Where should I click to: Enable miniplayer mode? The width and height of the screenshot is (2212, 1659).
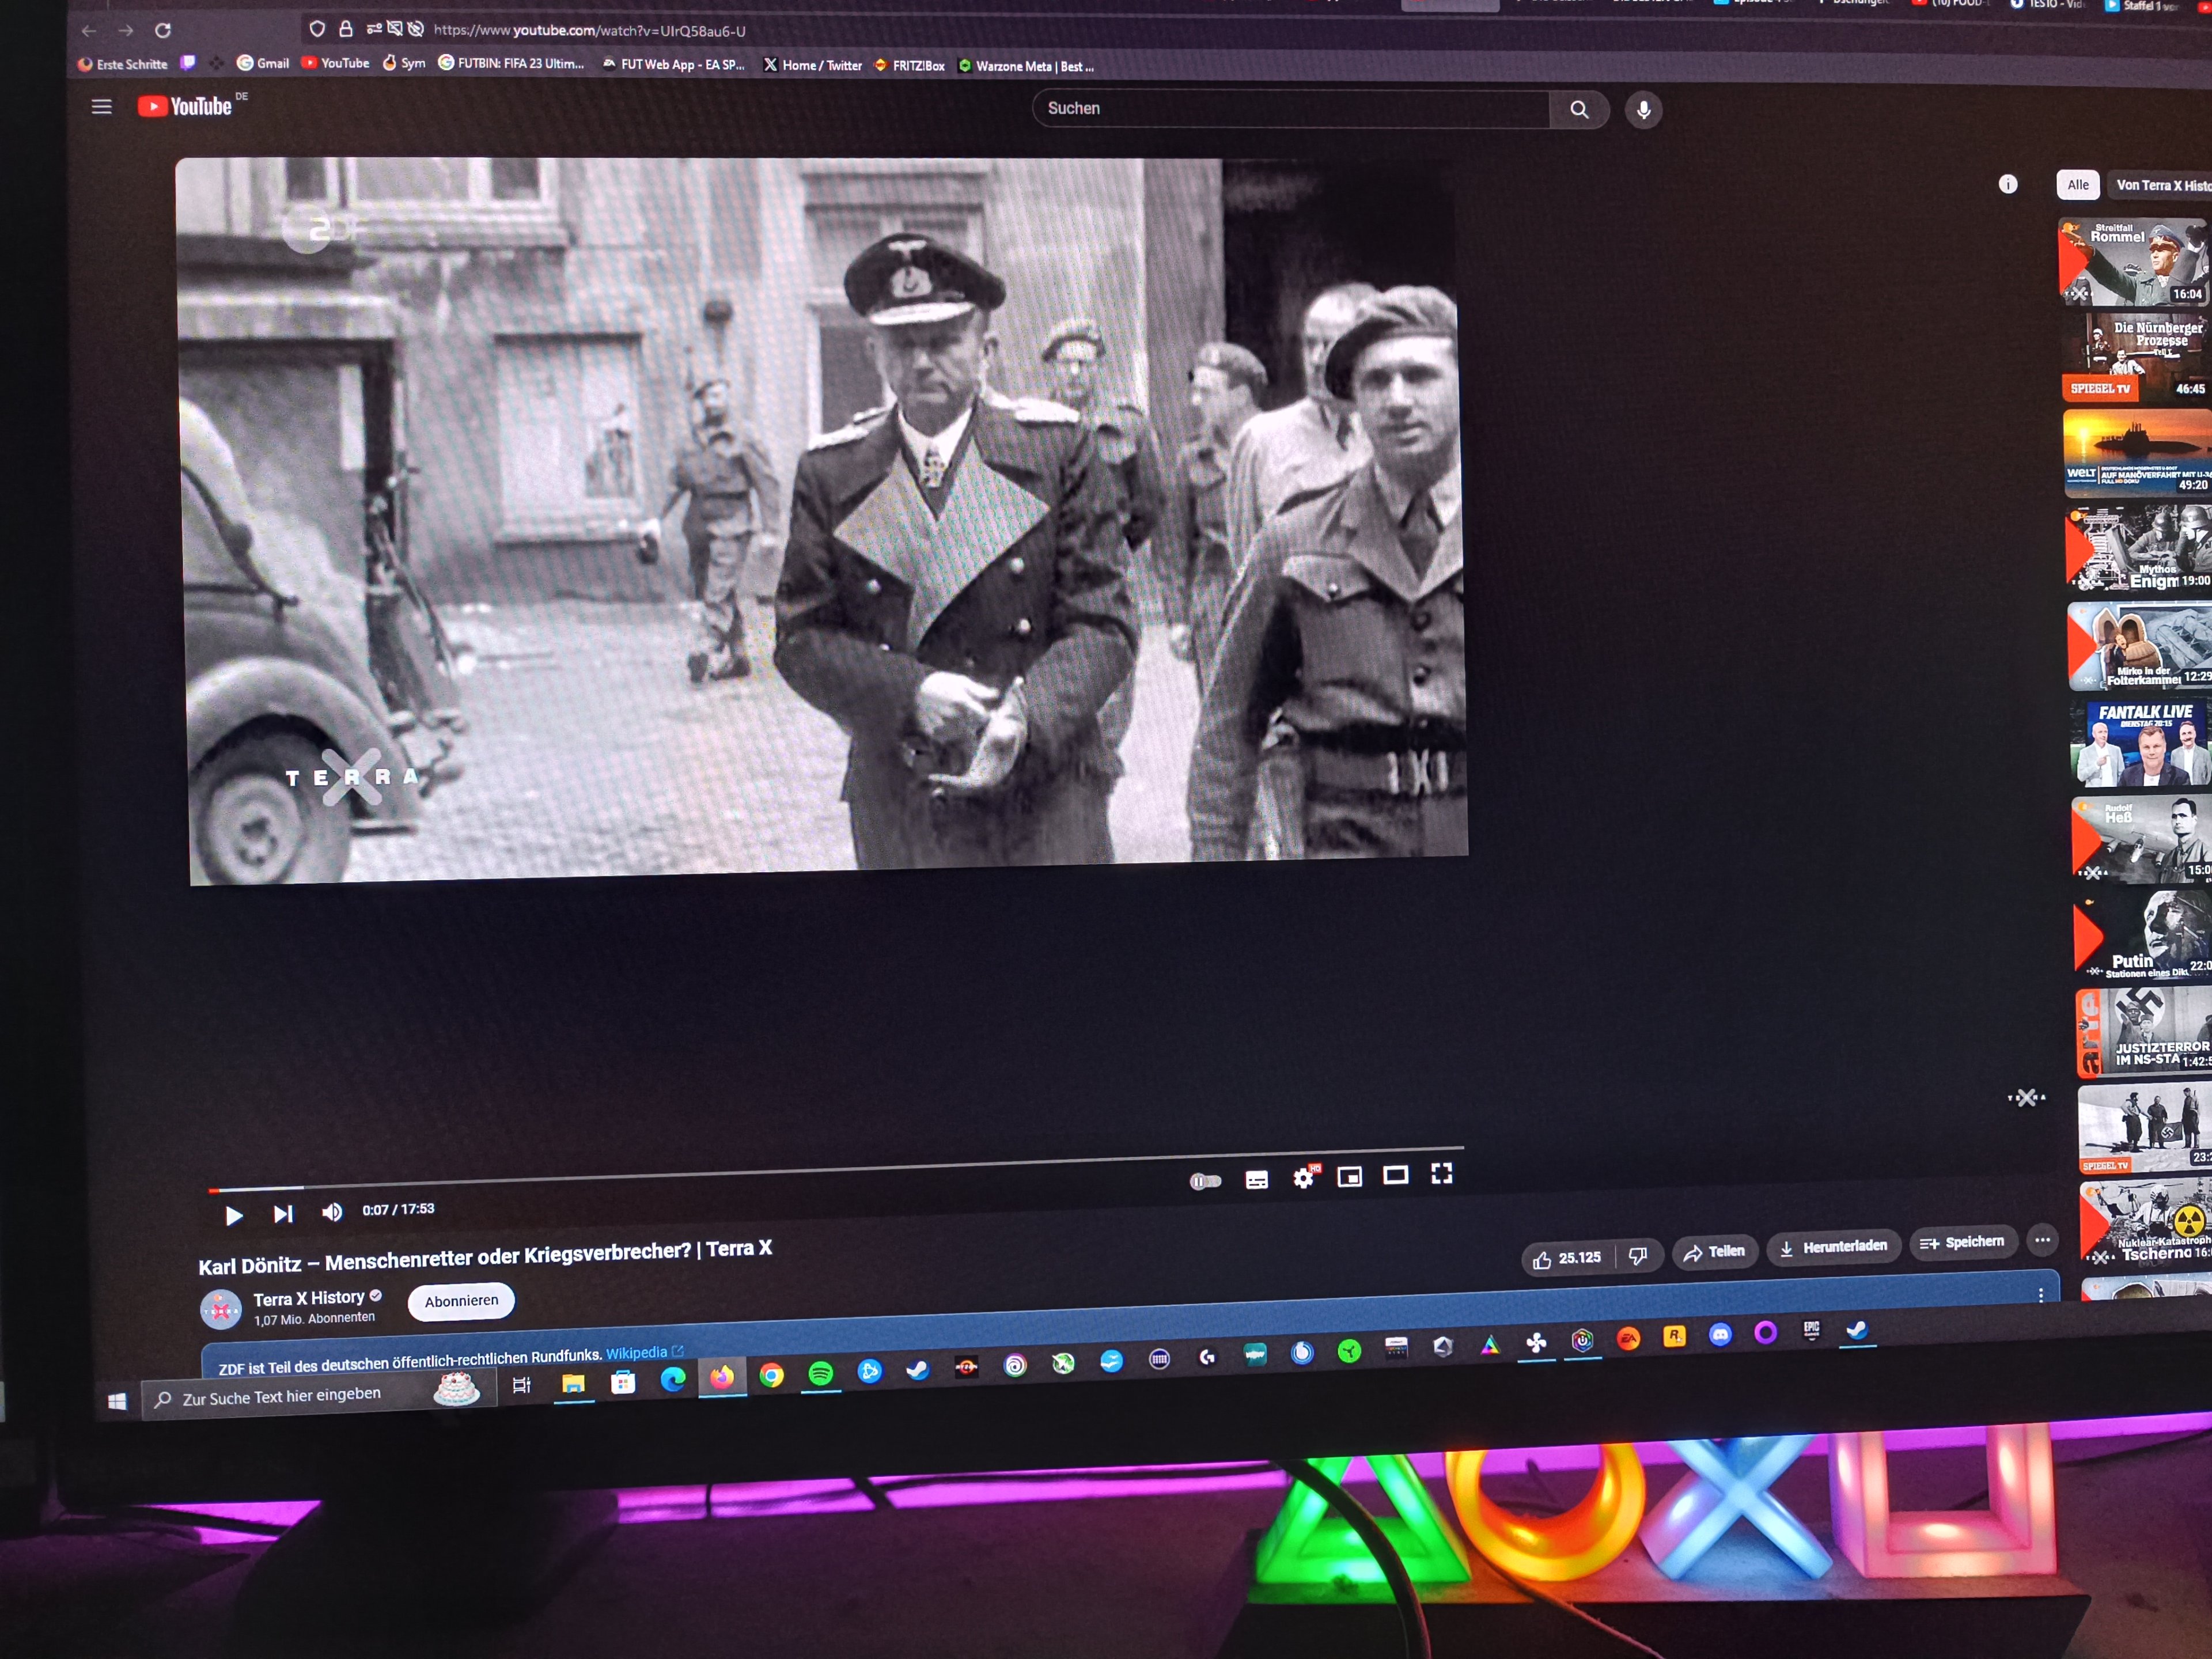[x=1350, y=1177]
